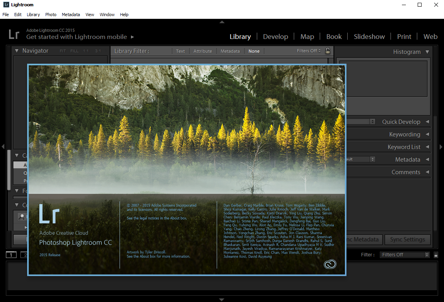Open the View menu
Viewport: 444px width, 302px height.
pyautogui.click(x=90, y=15)
